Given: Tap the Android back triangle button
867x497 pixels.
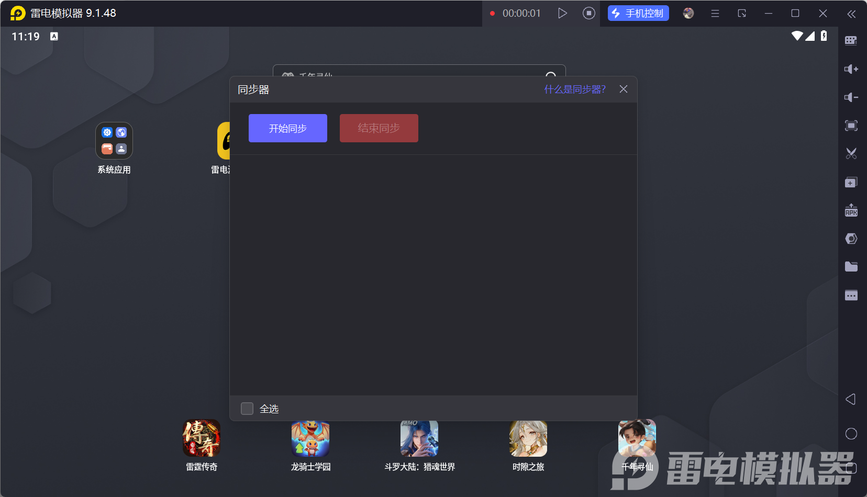Looking at the screenshot, I should tap(851, 399).
